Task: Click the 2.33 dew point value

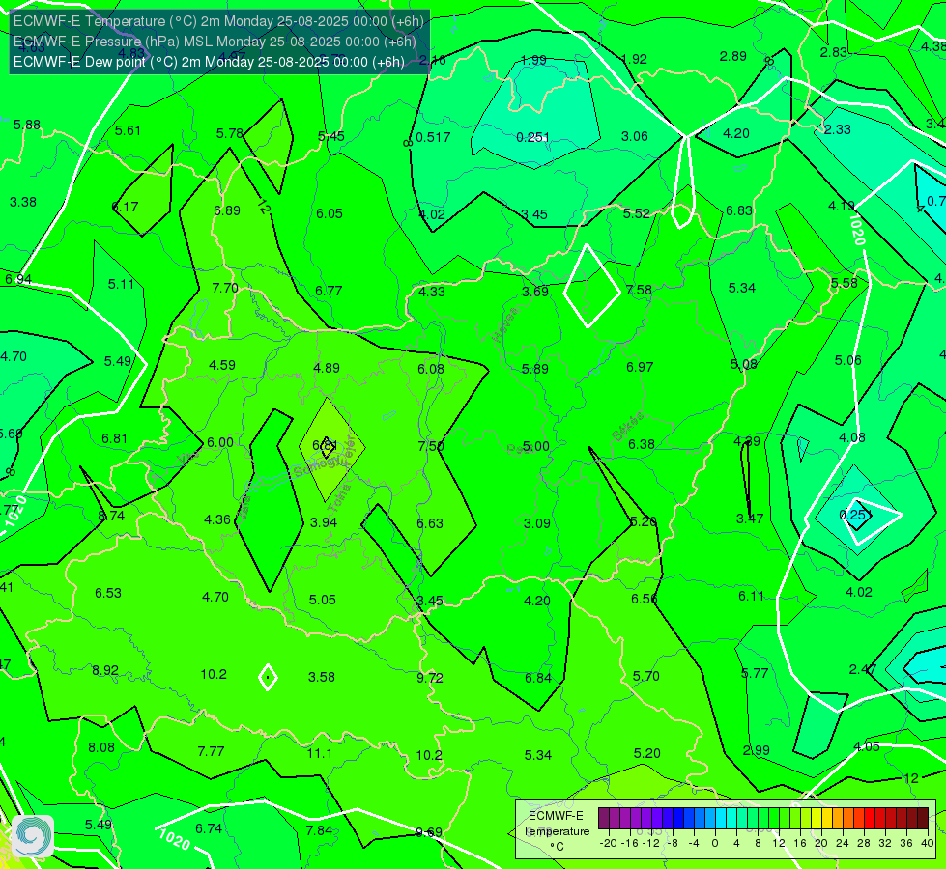Action: point(838,129)
